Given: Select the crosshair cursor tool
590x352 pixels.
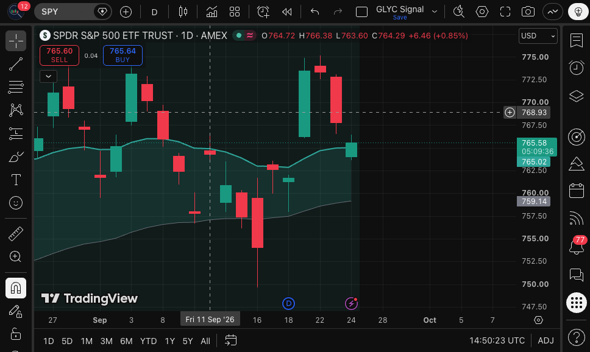Looking at the screenshot, I should click(x=16, y=41).
